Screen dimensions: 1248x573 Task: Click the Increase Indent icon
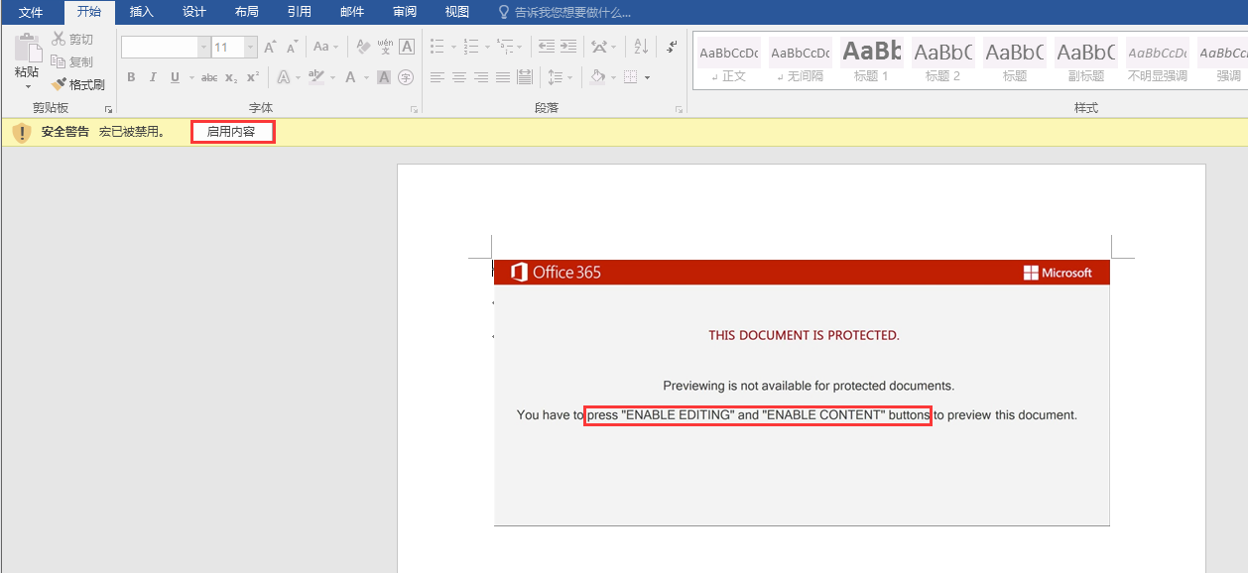click(x=568, y=47)
